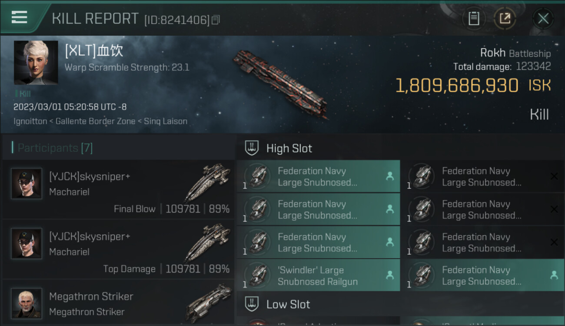Select the Top Damage skysniper+ entry
The width and height of the screenshot is (565, 326).
tap(117, 249)
